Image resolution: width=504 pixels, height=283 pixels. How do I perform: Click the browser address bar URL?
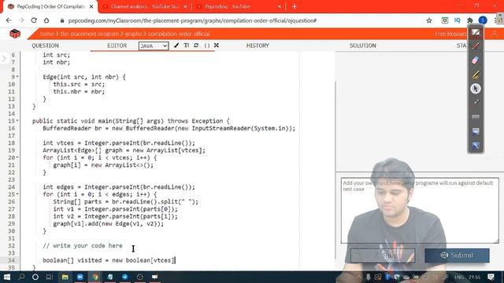click(192, 20)
